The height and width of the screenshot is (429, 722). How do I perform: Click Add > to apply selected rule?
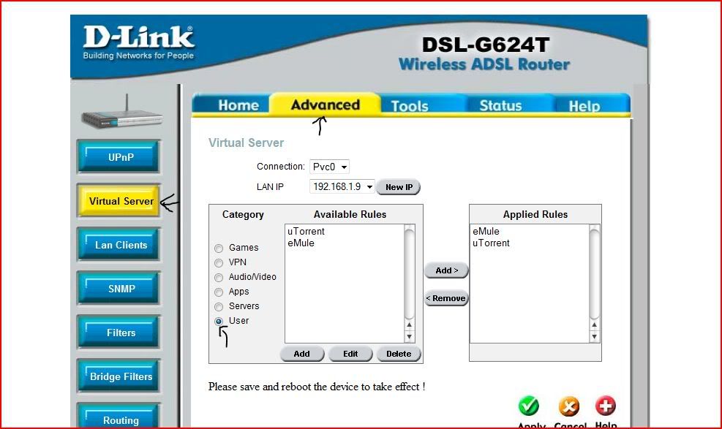point(447,270)
